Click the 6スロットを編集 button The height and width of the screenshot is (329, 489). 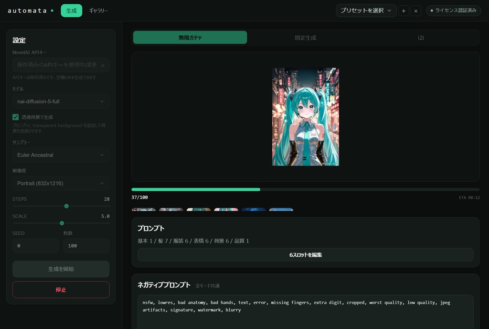[305, 255]
